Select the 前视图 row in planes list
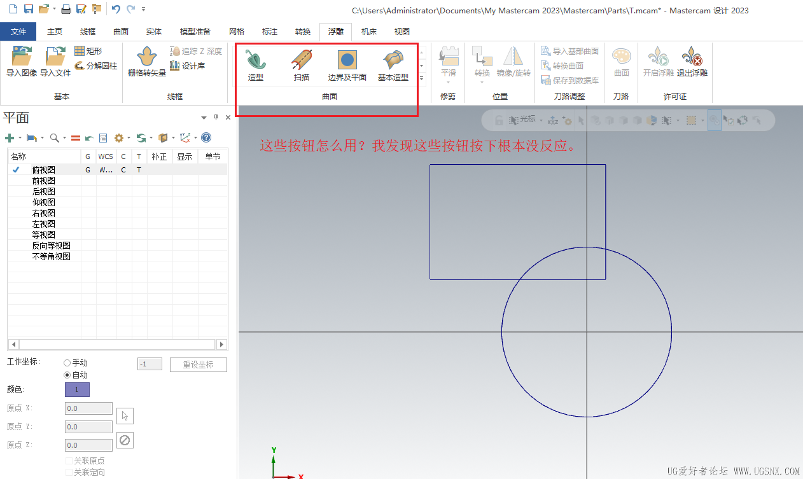 [x=118, y=181]
